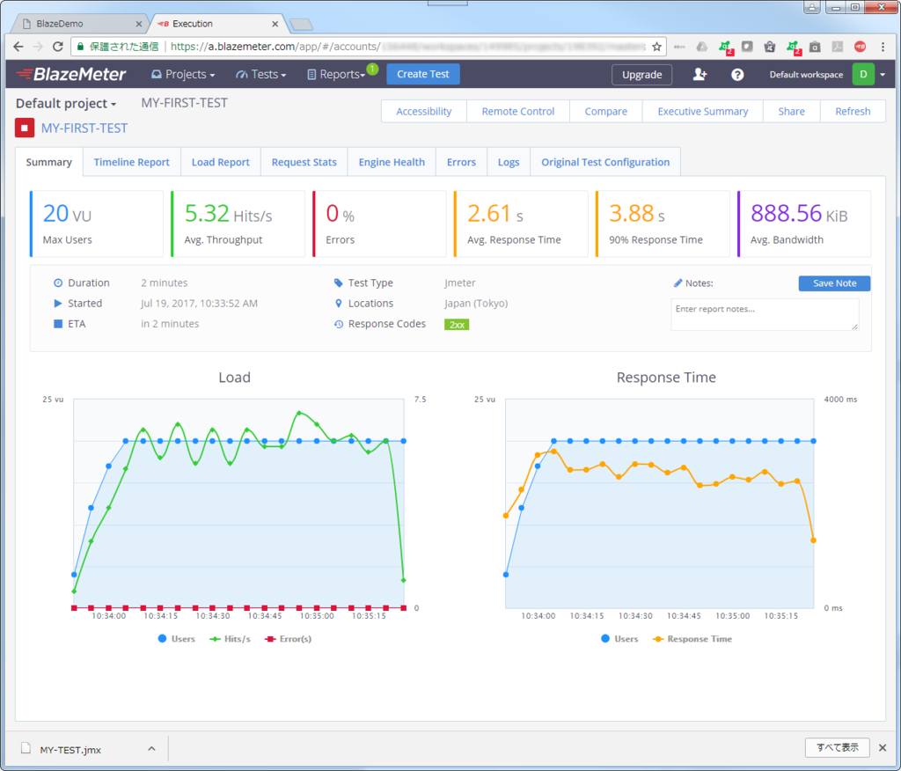The image size is (901, 771).
Task: Click the Upgrade button
Action: point(641,75)
